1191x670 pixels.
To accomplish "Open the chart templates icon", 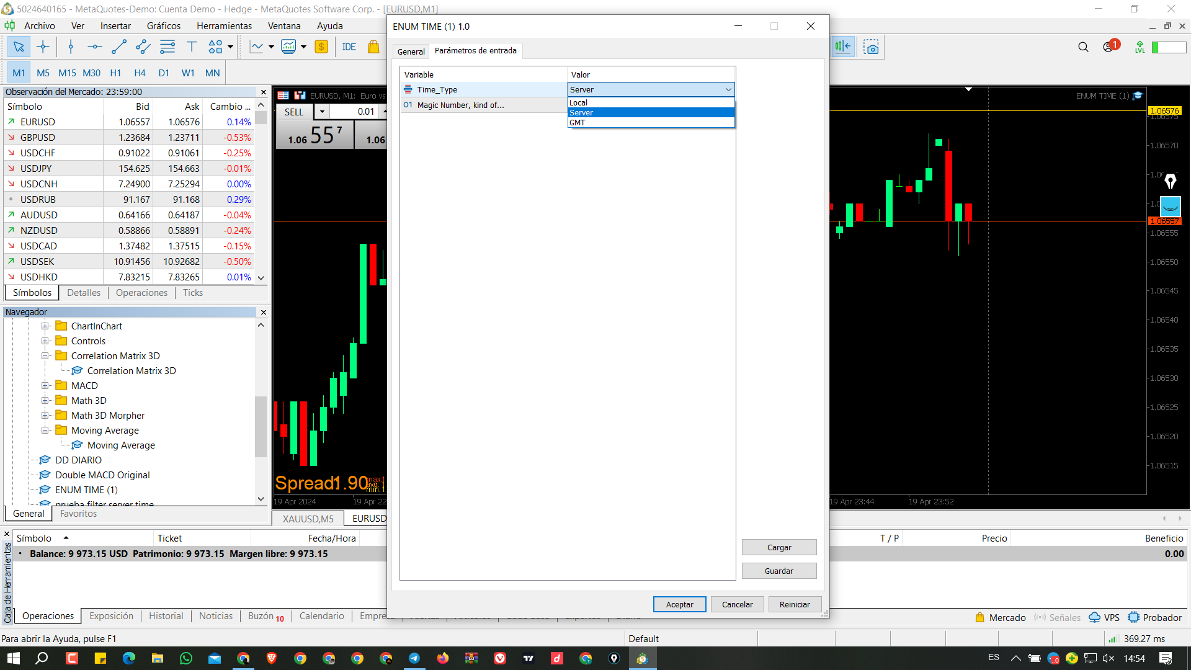I will pos(288,47).
